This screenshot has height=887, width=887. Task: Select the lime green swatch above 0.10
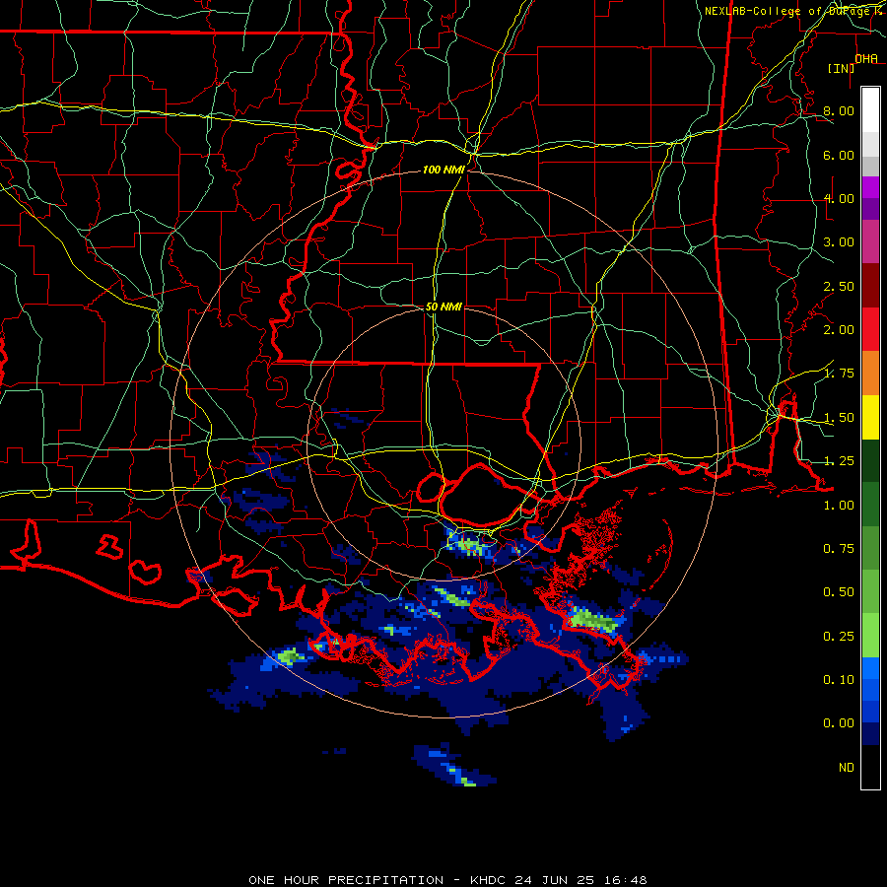pos(870,636)
